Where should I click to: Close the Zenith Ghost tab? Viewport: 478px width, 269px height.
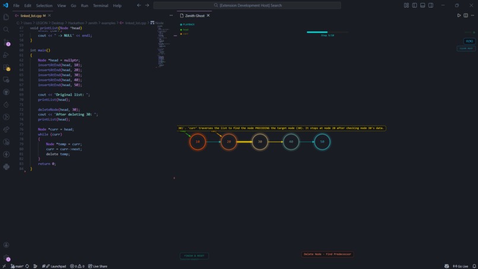coord(208,15)
